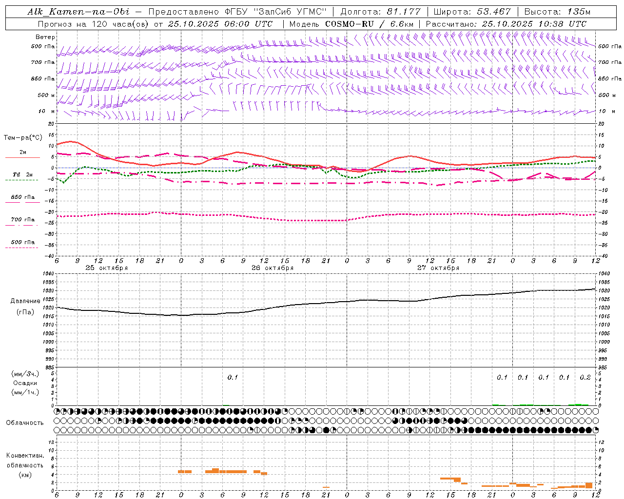624x499 pixels.
Task: Select the forecast start time 25.10.2025 06:00 UTC
Action: point(221,24)
